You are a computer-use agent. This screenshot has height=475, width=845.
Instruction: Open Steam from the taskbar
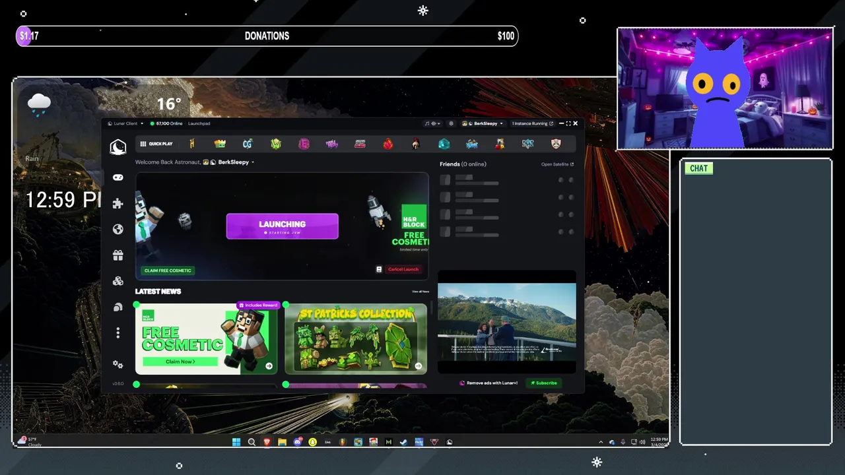point(403,442)
